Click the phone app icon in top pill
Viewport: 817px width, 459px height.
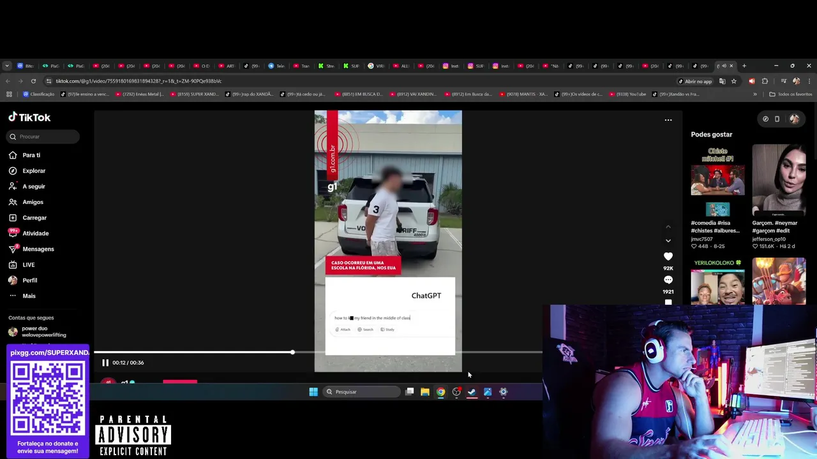(777, 119)
